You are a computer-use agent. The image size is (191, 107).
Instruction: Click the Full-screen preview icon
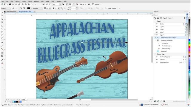[x=63, y=4]
